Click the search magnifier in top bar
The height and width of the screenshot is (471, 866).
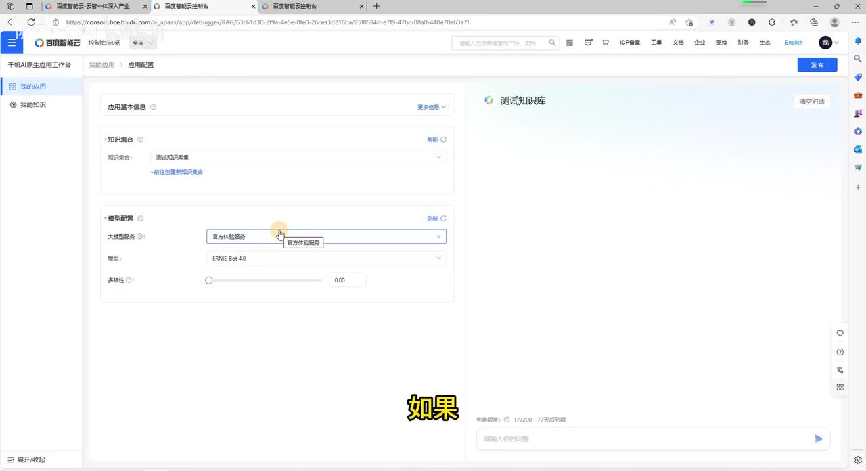coord(553,43)
